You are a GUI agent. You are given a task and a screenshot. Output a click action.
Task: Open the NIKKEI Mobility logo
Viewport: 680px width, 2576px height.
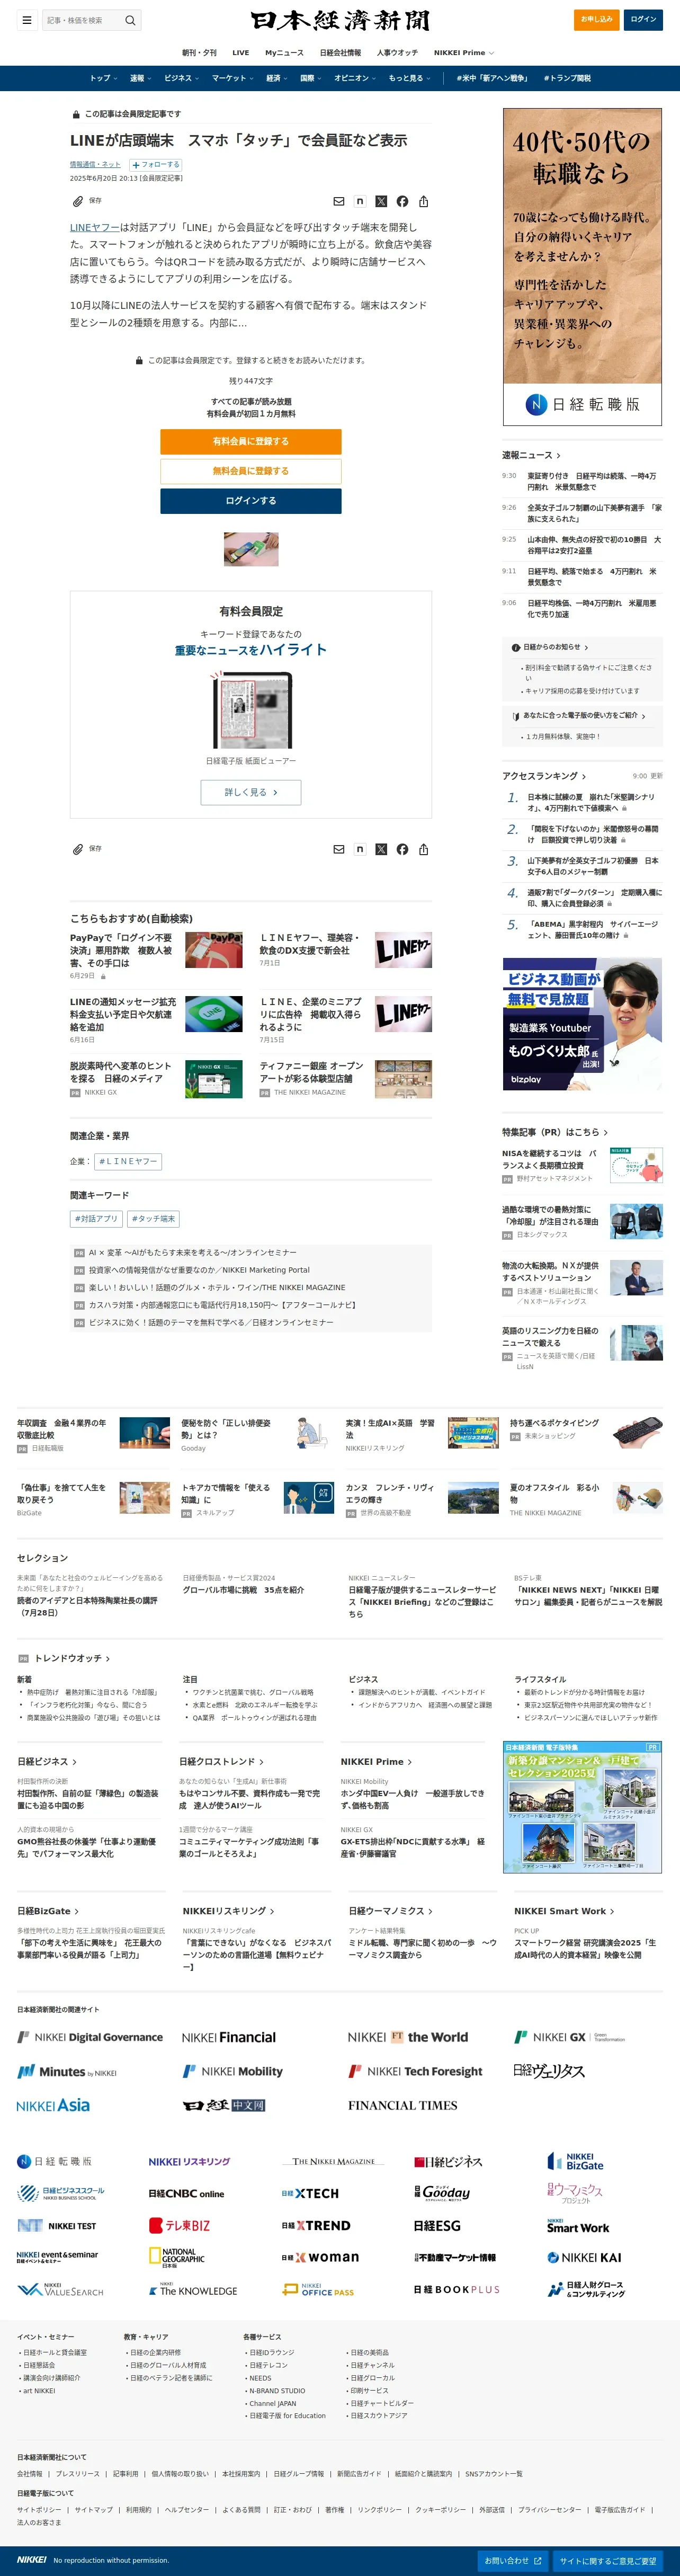233,2071
